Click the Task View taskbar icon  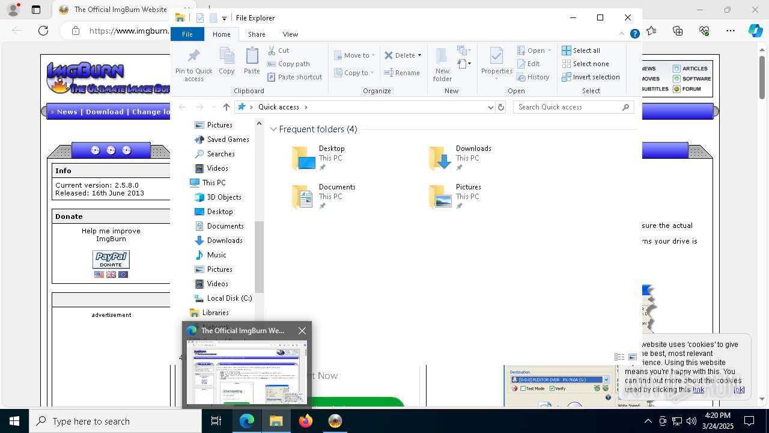(x=216, y=421)
